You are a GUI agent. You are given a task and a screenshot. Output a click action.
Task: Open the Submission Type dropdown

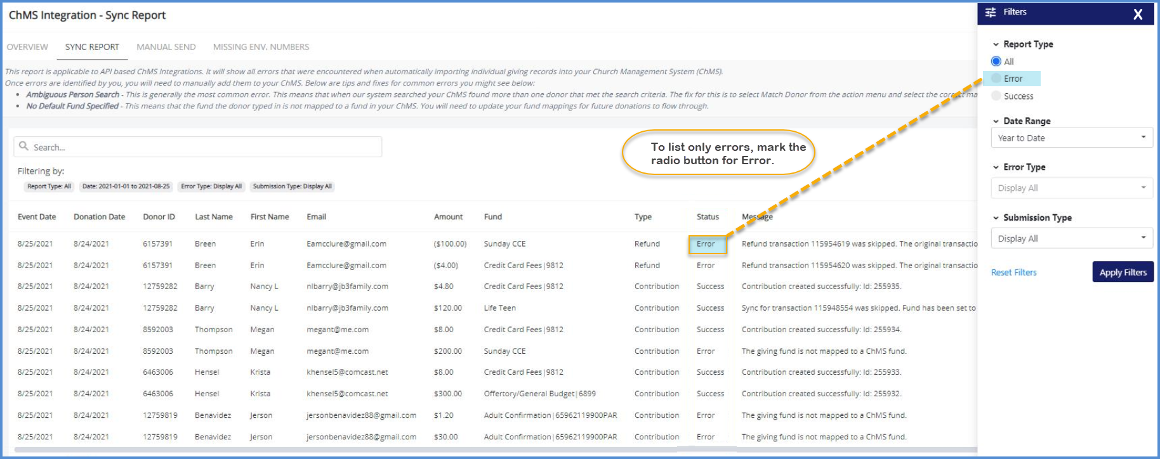click(1071, 238)
